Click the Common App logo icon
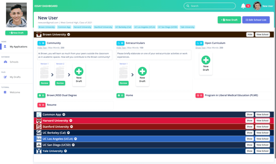The height and width of the screenshot is (164, 276). coord(39,115)
